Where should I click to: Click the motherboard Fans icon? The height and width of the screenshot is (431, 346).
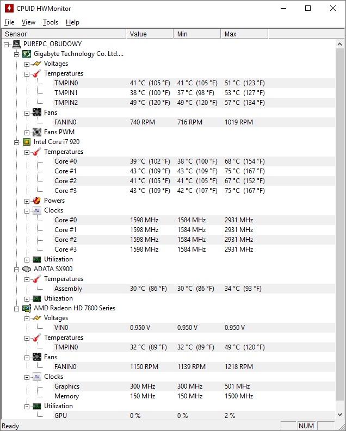(37, 113)
